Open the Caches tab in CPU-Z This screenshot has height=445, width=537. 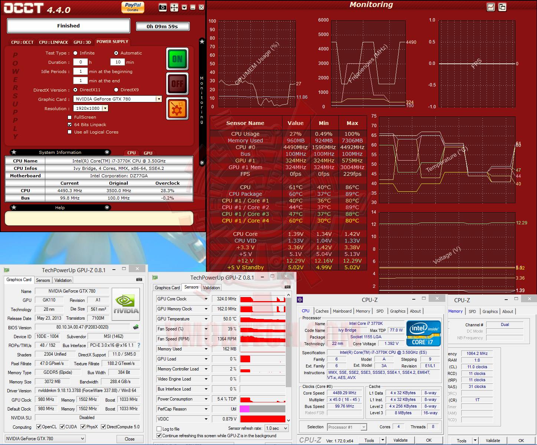tap(322, 311)
